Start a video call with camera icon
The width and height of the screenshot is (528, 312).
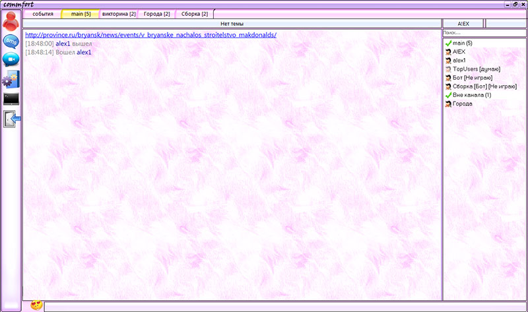pos(11,60)
